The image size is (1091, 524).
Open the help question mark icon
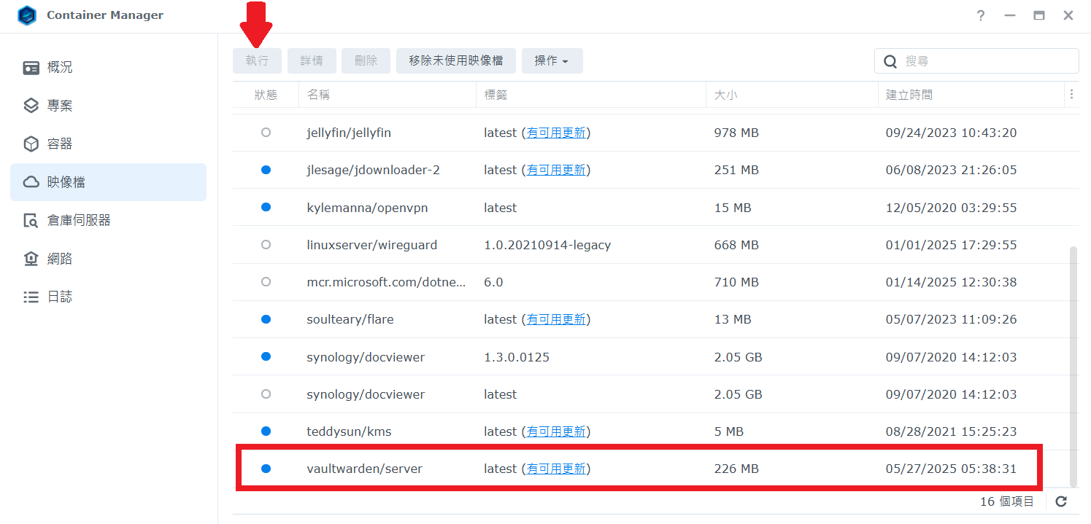pos(981,15)
